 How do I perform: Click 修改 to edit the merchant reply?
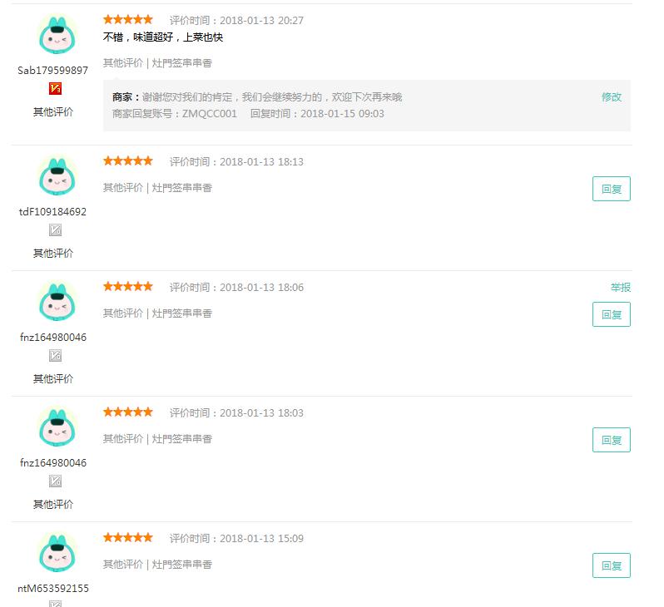[612, 97]
